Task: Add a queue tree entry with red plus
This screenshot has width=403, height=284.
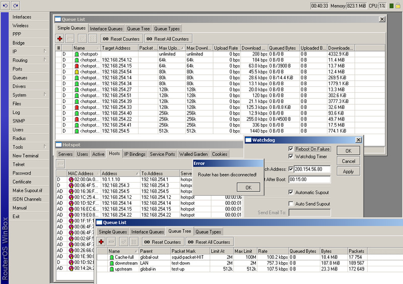Action: pyautogui.click(x=101, y=242)
